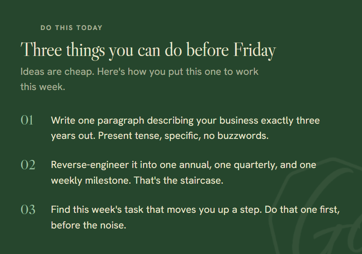Click the word 'Three' in the headline
Image resolution: width=362 pixels, height=254 pixels.
41,50
